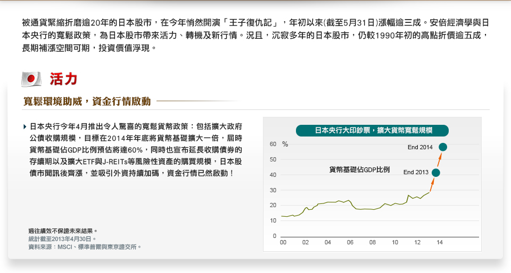Select the End 2014 text label
Image resolution: width=511 pixels, height=273 pixels.
420,147
